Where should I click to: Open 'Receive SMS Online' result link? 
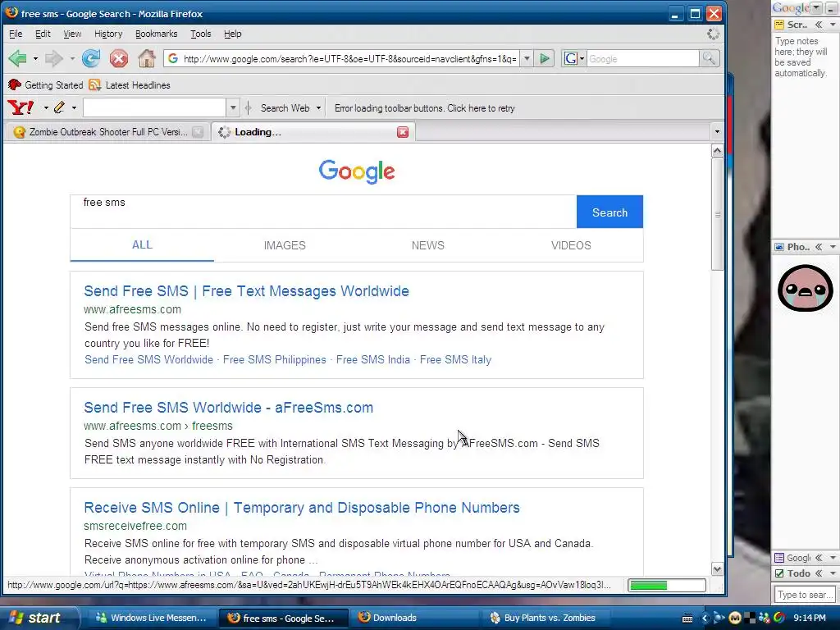pos(302,507)
